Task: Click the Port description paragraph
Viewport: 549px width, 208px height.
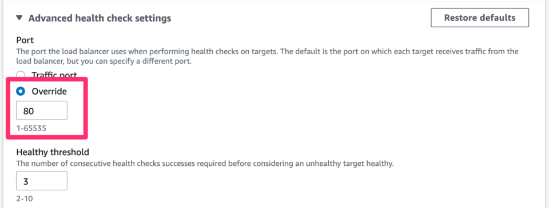Action: pos(267,56)
